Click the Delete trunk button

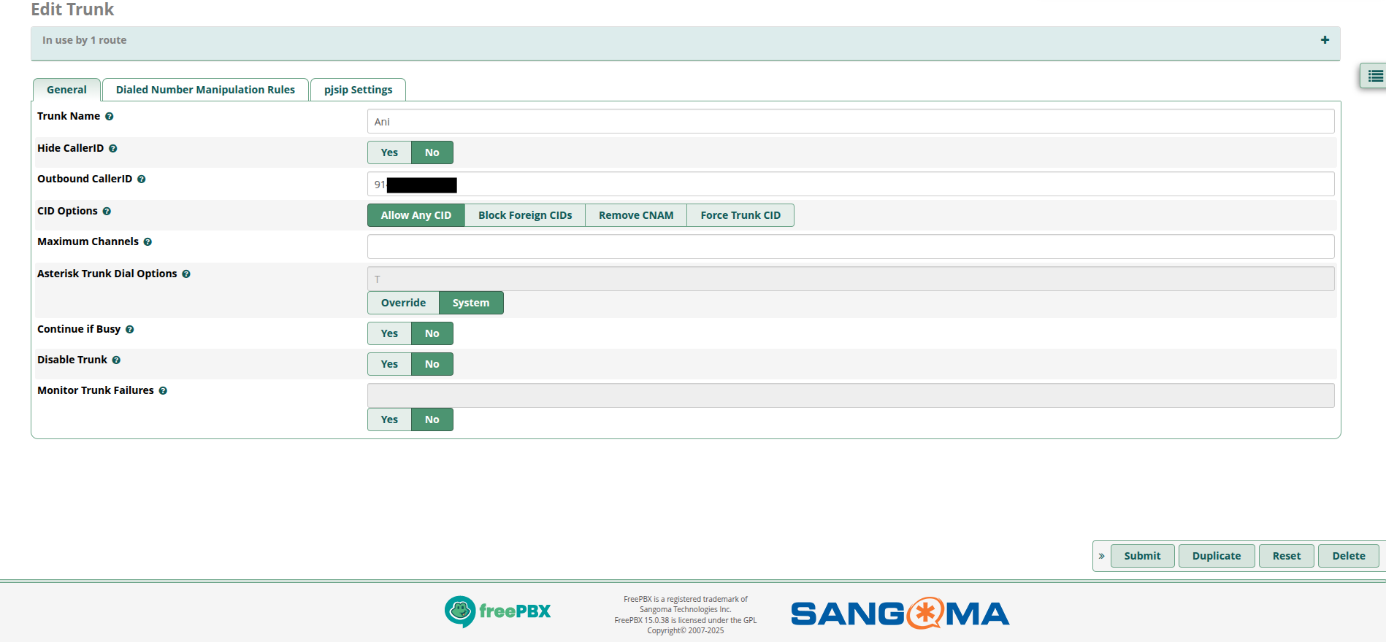coord(1348,556)
